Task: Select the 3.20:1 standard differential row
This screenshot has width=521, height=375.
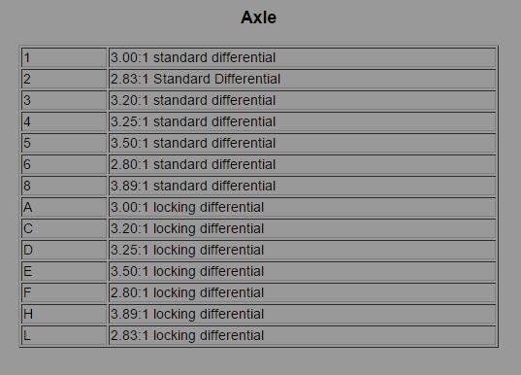Action: point(258,100)
